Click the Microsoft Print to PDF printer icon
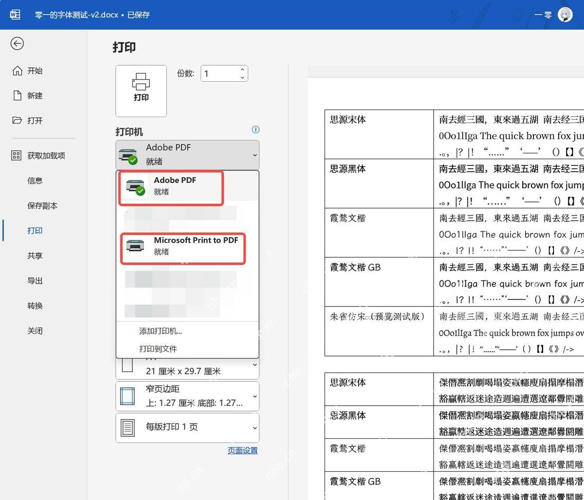Image resolution: width=584 pixels, height=500 pixels. pyautogui.click(x=135, y=246)
